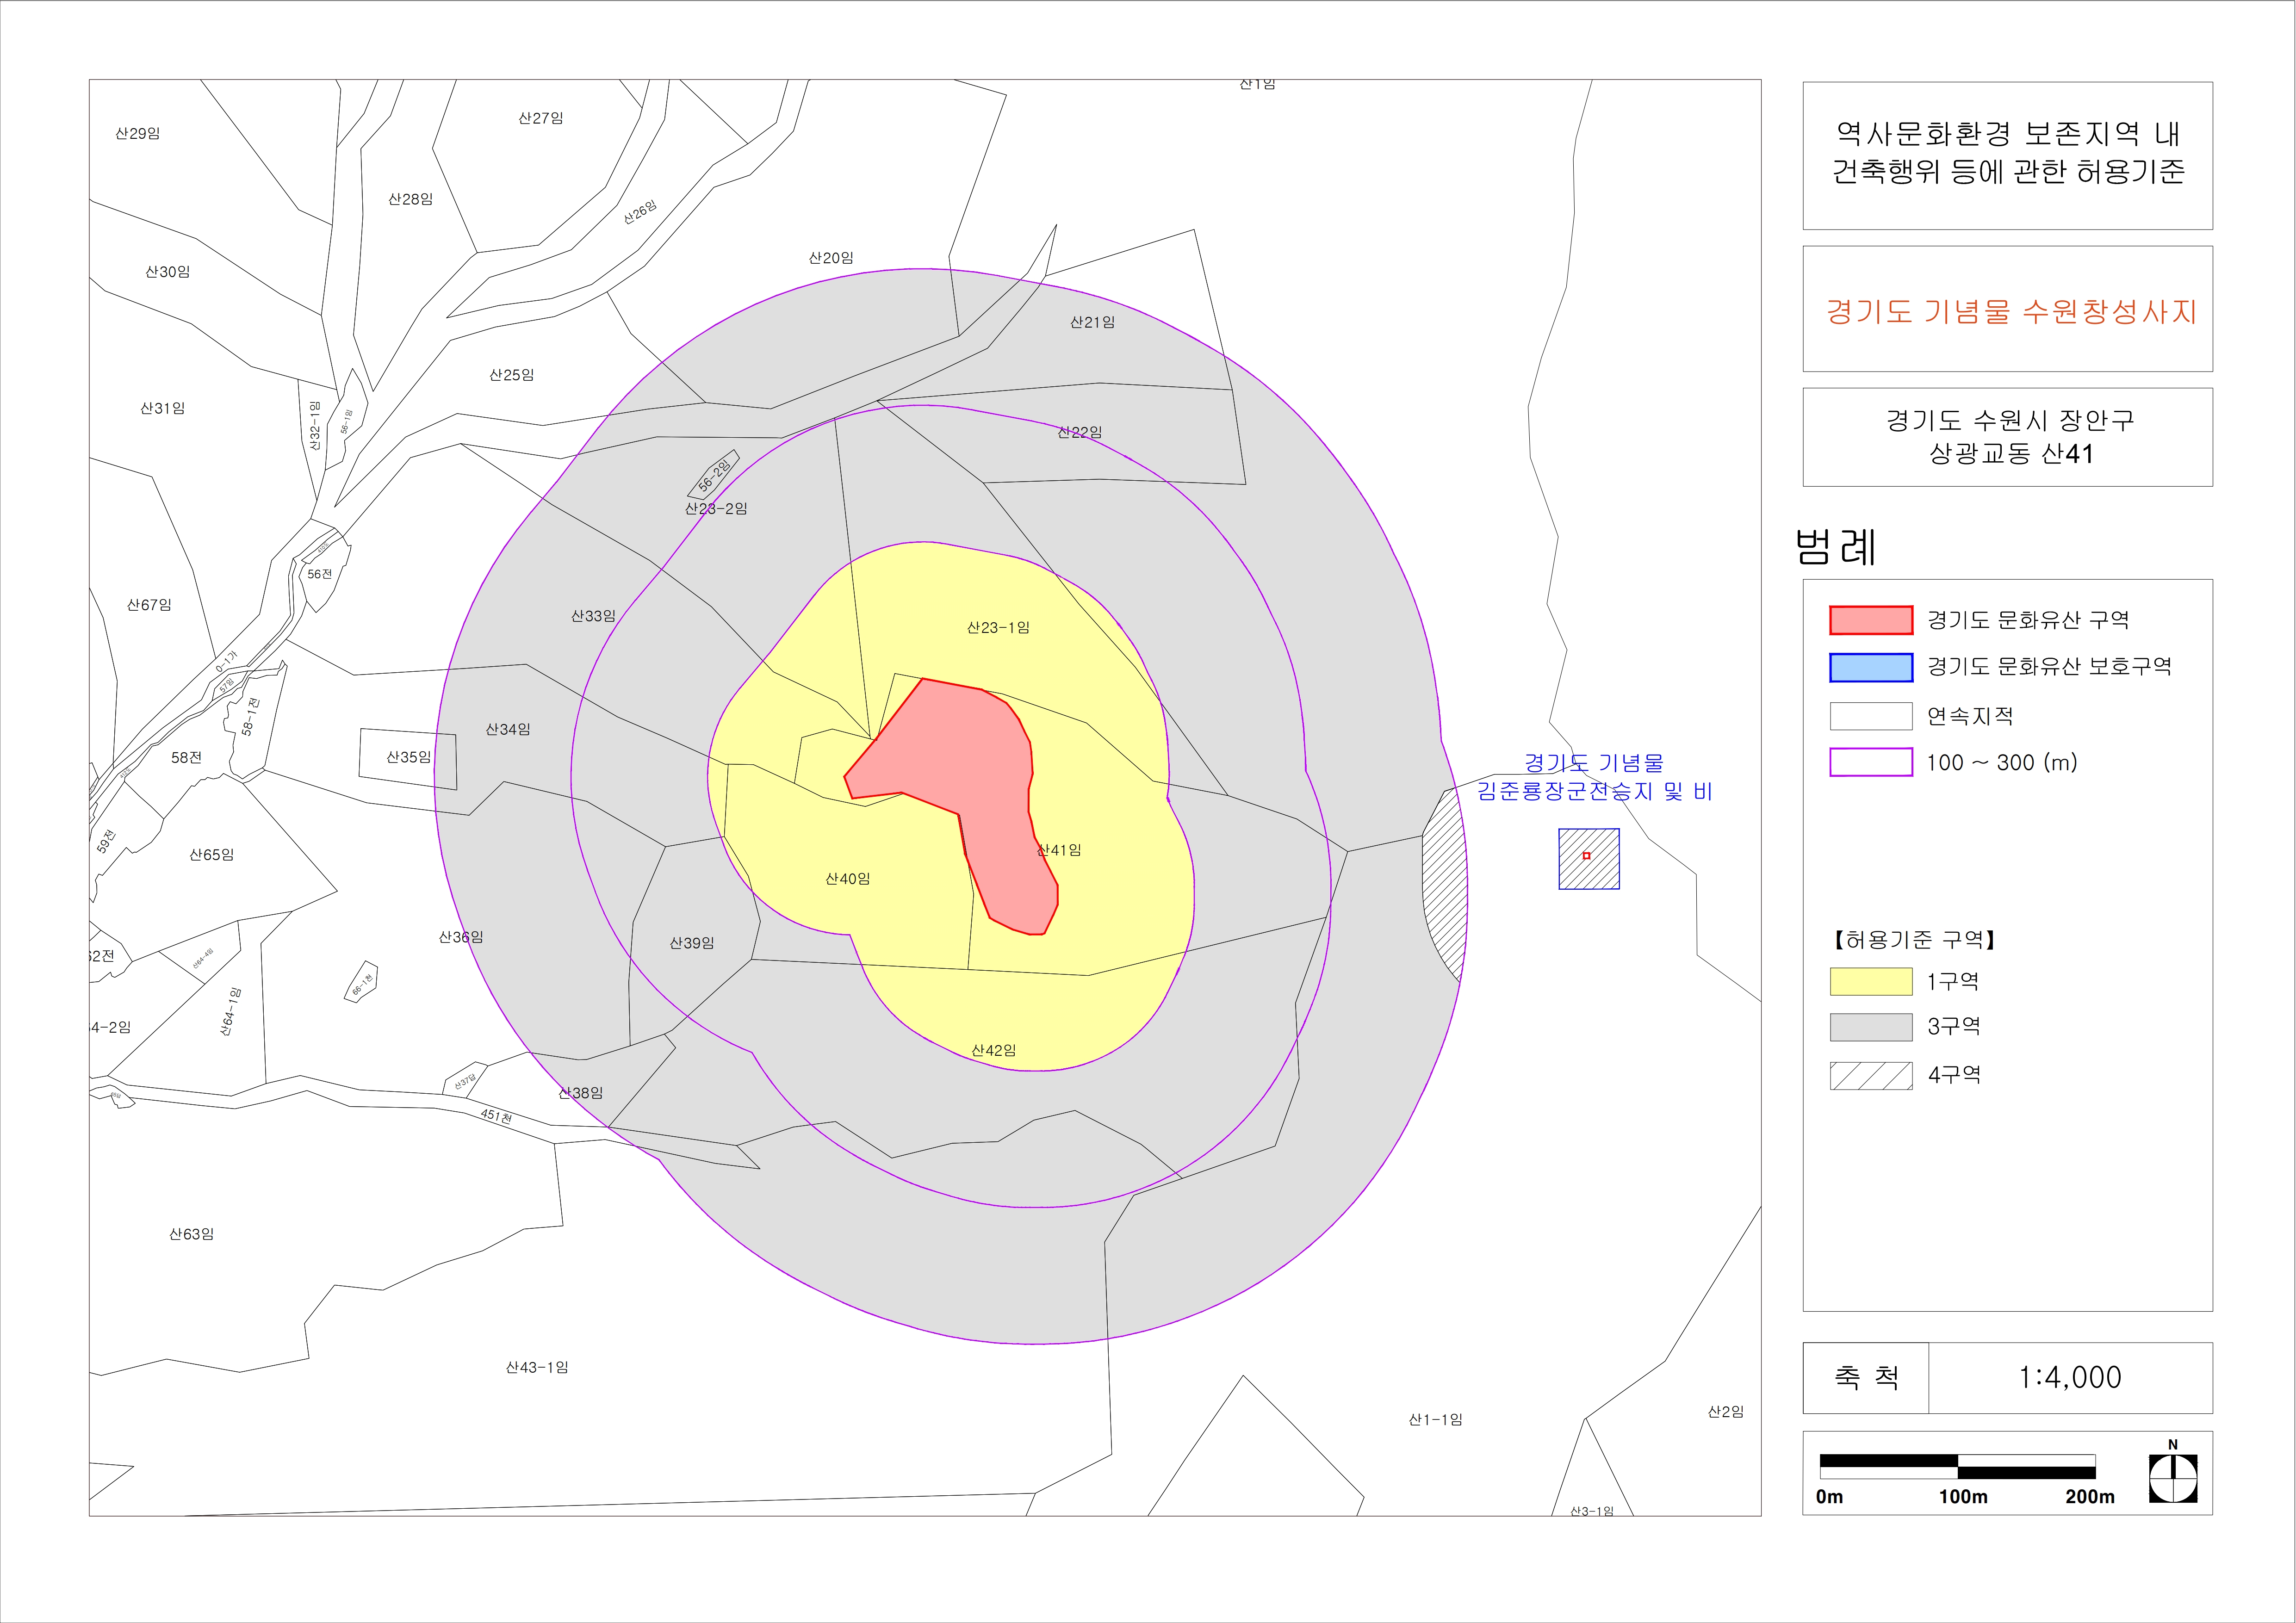Click the 산23-1임 parcel label
Image resolution: width=2296 pixels, height=1623 pixels.
click(x=997, y=628)
